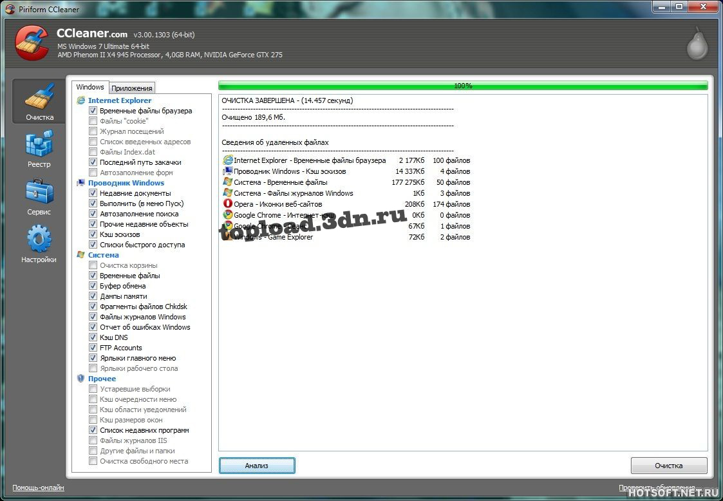Open the Реестр (Registry) cubes icon

(x=39, y=144)
